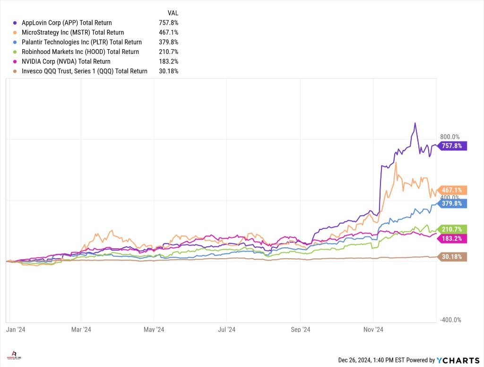Click the Sep '24 x-axis label
The width and height of the screenshot is (484, 367).
click(301, 329)
